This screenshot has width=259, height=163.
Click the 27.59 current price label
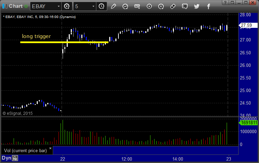[x=248, y=25]
